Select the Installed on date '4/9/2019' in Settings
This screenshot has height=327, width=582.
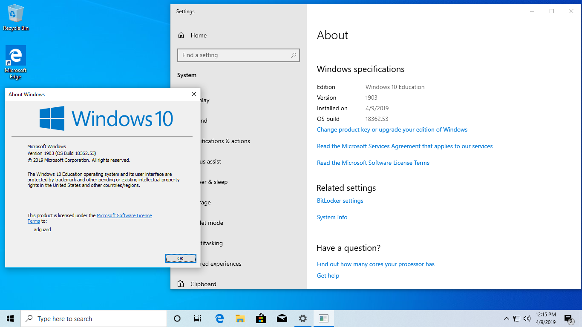377,108
